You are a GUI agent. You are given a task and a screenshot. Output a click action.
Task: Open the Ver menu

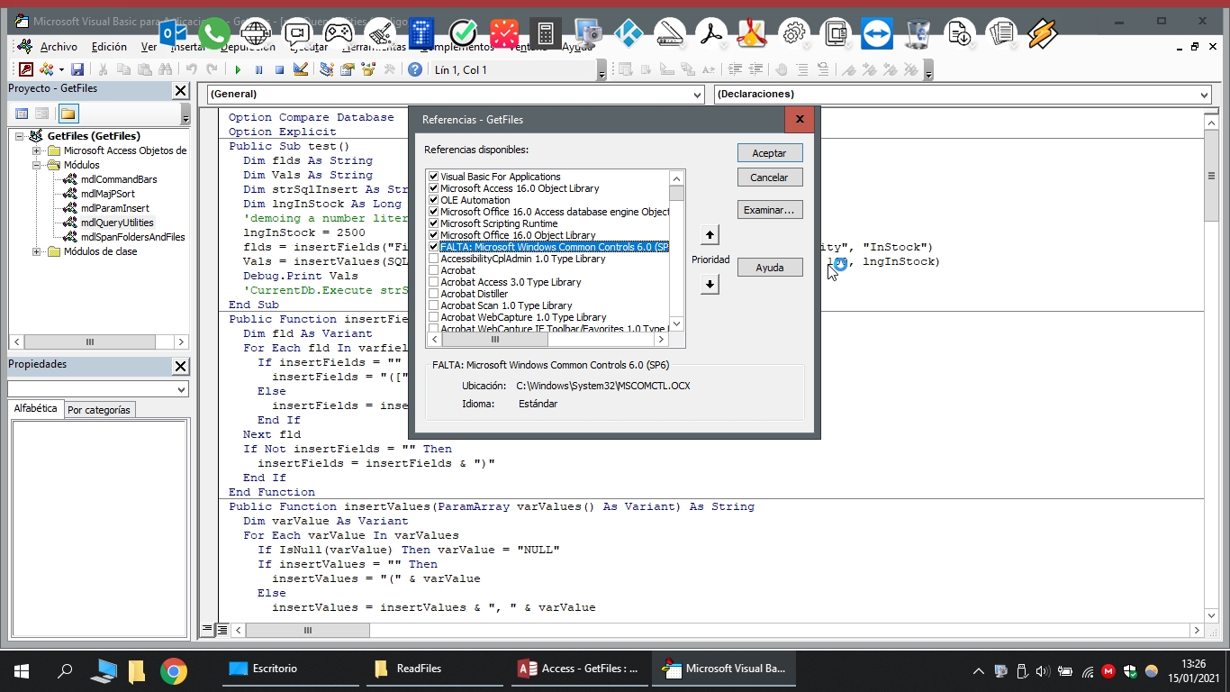(149, 47)
